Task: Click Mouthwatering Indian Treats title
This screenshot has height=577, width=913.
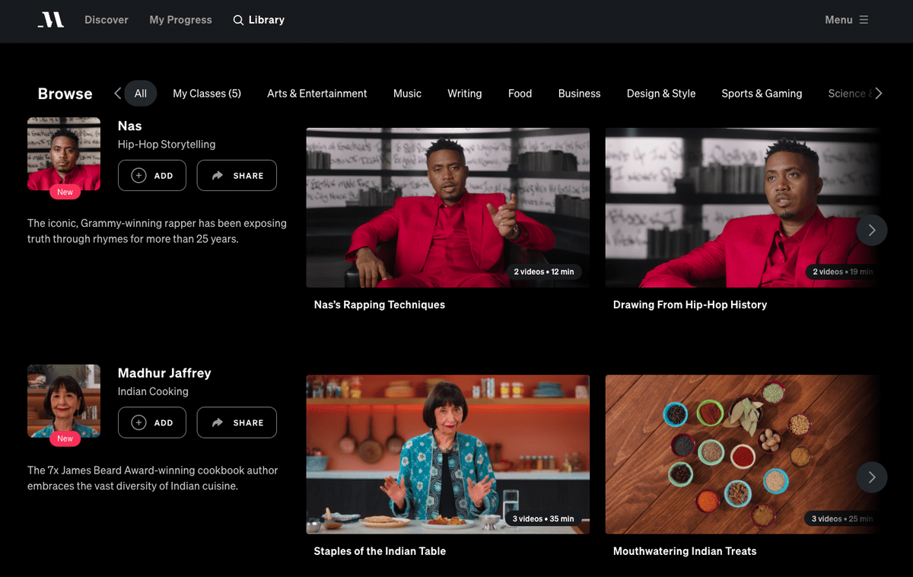Action: [x=685, y=551]
